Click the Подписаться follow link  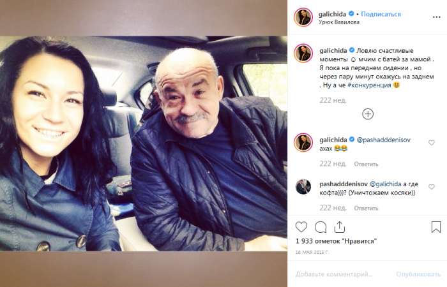pos(381,14)
